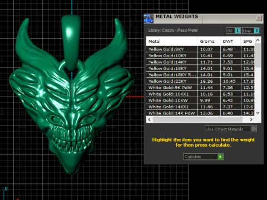The width and height of the screenshot is (267, 200).
Task: Sort by the Metal column header
Action: [172, 41]
